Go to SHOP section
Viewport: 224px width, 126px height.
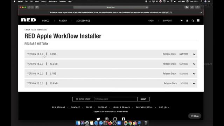(x=151, y=21)
